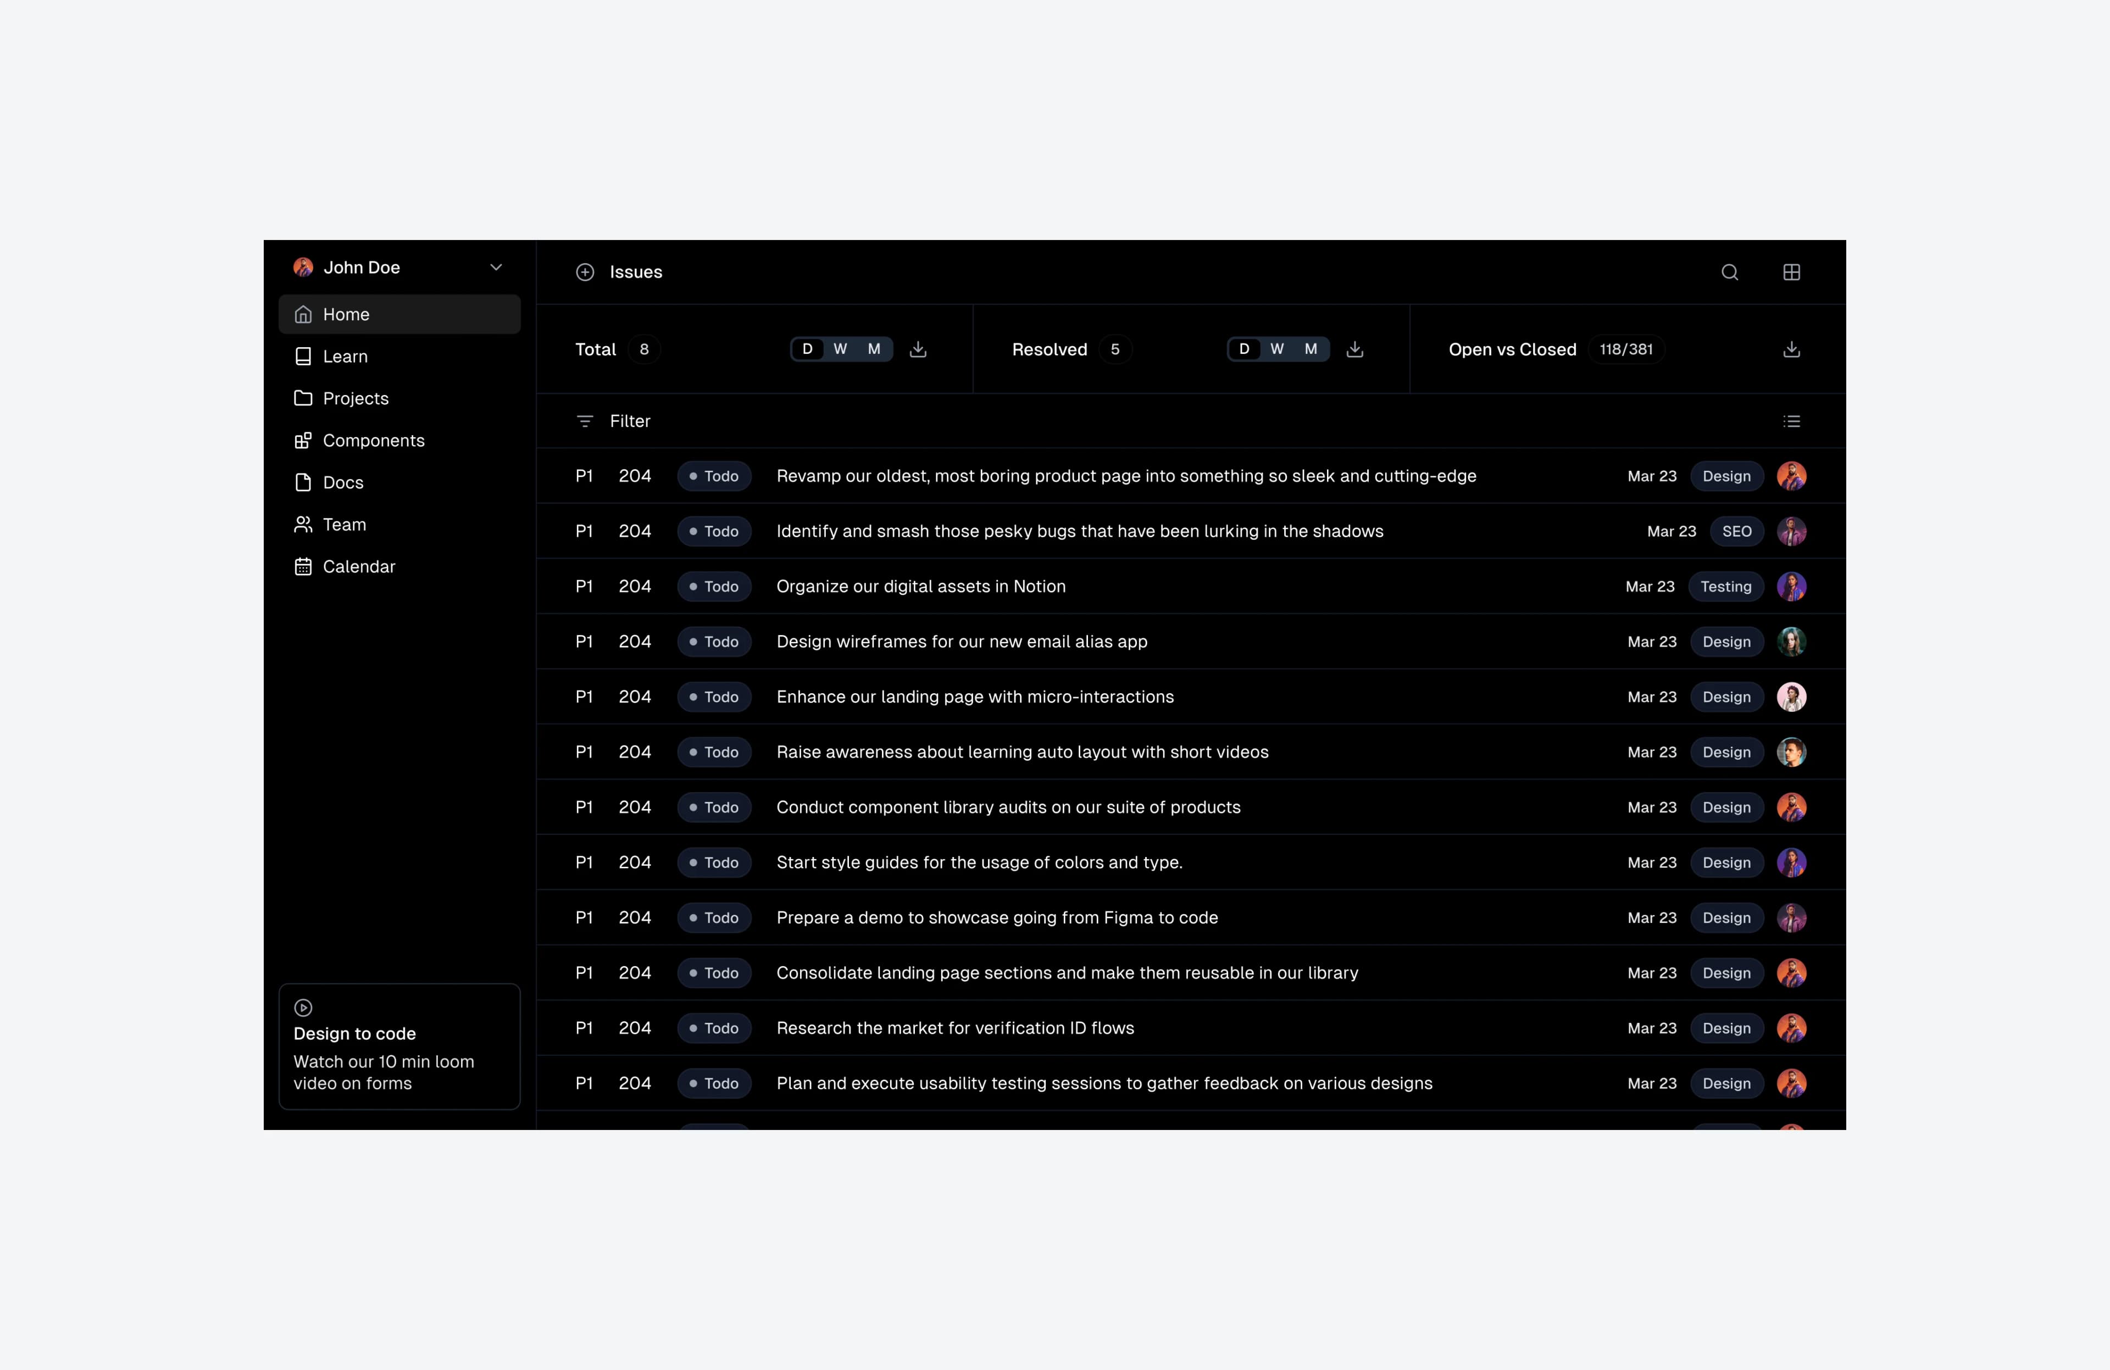Open assignee avatar on Raise awareness row
Viewport: 2110px width, 1370px height.
pyautogui.click(x=1792, y=753)
